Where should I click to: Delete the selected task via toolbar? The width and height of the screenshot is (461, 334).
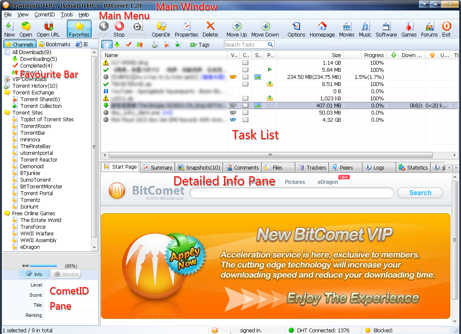pyautogui.click(x=210, y=29)
